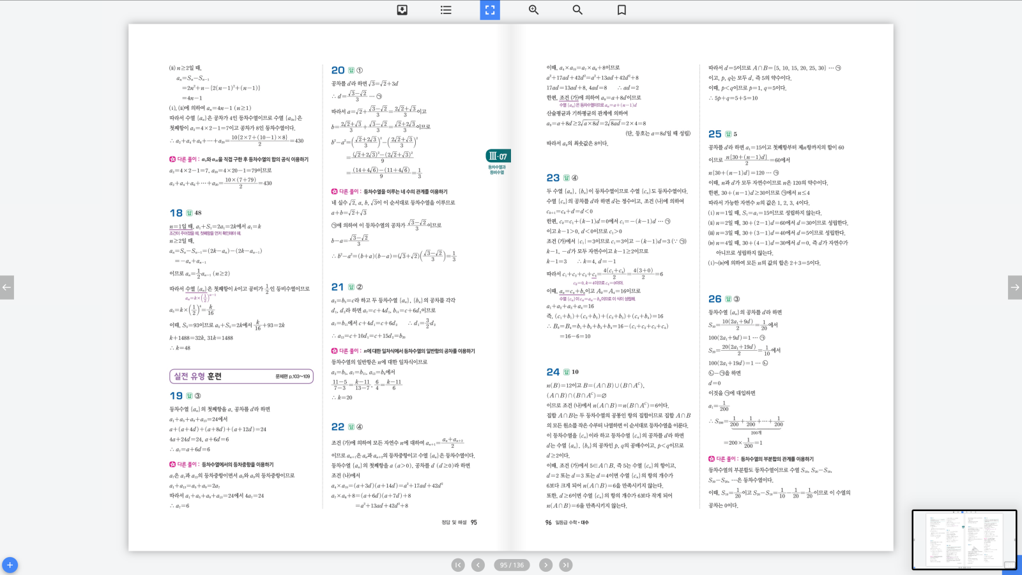Viewport: 1022px width, 575px height.
Task: Jump to the last page
Action: (566, 565)
